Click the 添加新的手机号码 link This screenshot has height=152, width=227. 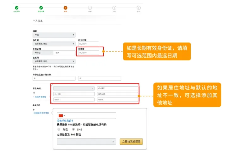tap(41, 113)
